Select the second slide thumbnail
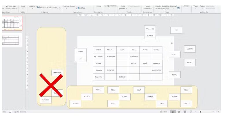The height and width of the screenshot is (116, 227). pos(12,40)
